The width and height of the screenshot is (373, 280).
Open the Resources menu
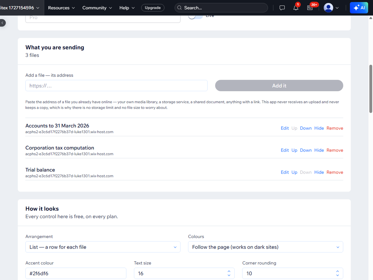coord(62,8)
